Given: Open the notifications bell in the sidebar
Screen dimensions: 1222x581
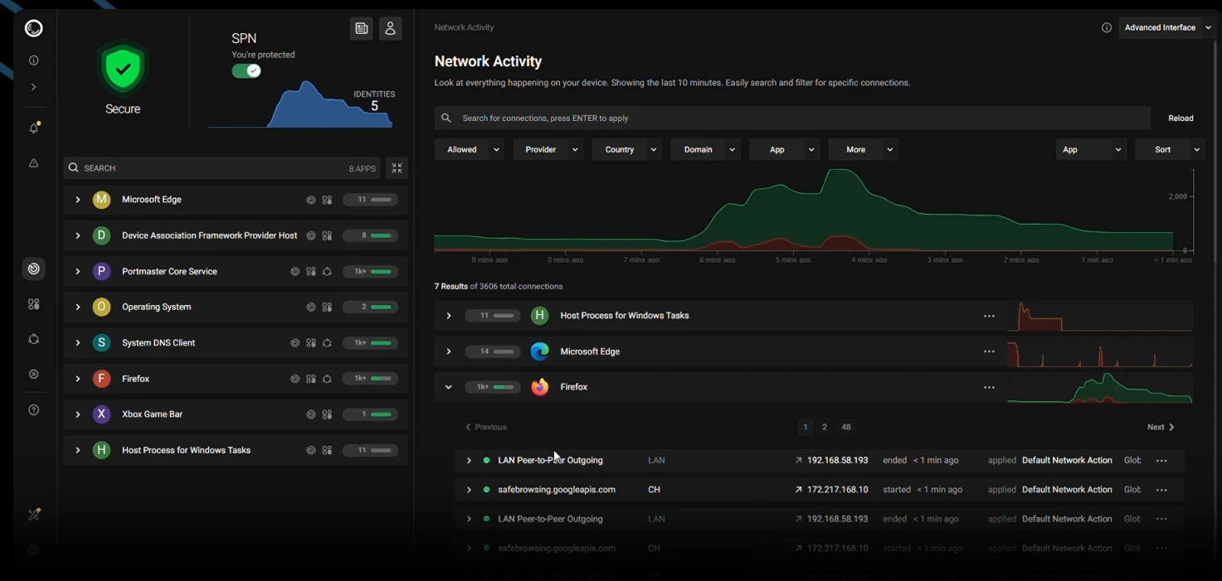Looking at the screenshot, I should point(34,128).
